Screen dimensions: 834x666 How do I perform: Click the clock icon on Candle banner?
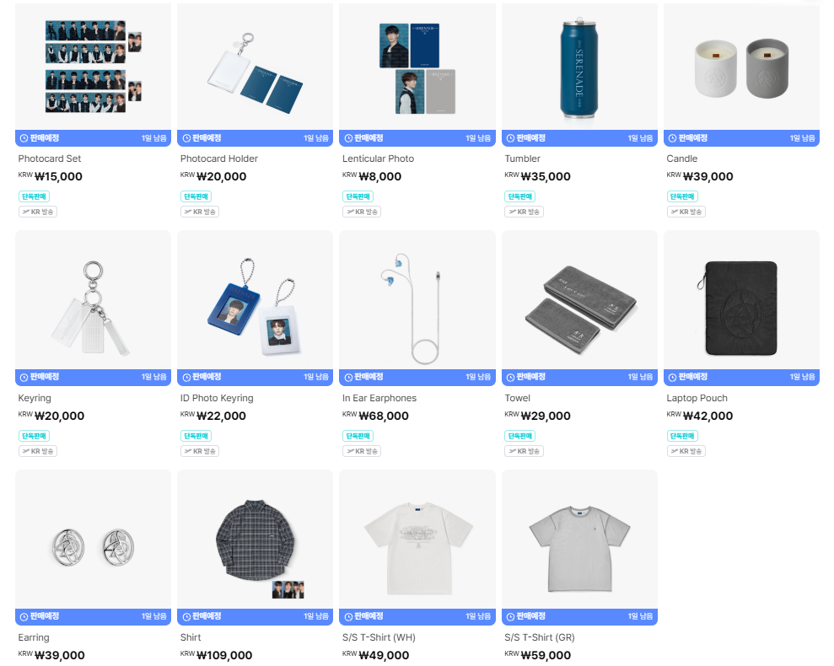click(x=672, y=138)
